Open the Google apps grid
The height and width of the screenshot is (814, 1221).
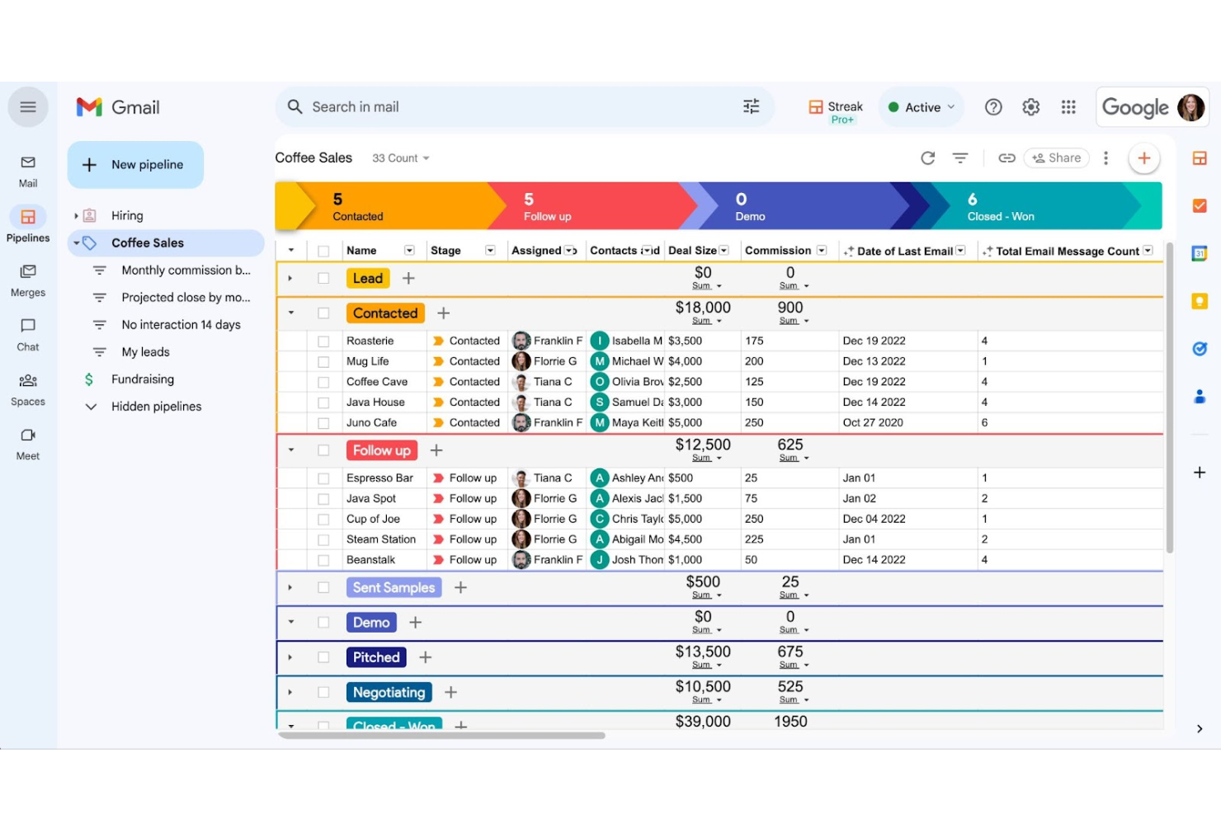point(1068,107)
